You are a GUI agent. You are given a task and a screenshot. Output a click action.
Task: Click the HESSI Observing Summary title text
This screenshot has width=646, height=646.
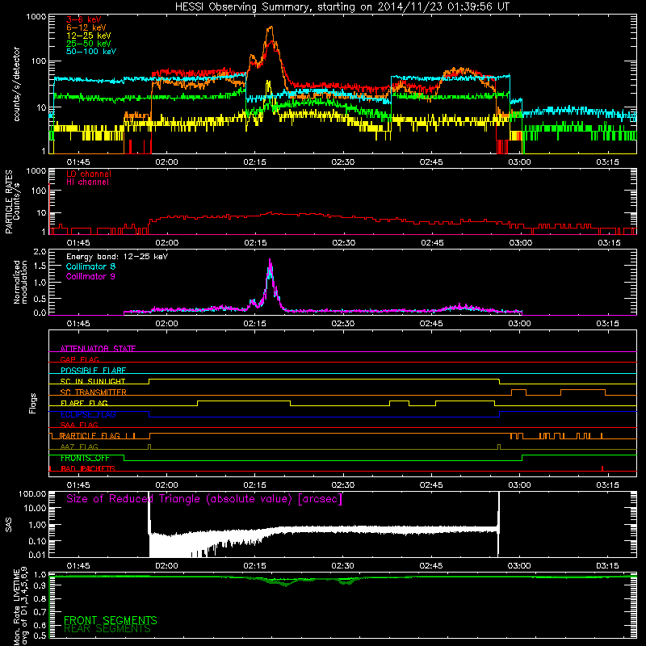click(x=342, y=7)
